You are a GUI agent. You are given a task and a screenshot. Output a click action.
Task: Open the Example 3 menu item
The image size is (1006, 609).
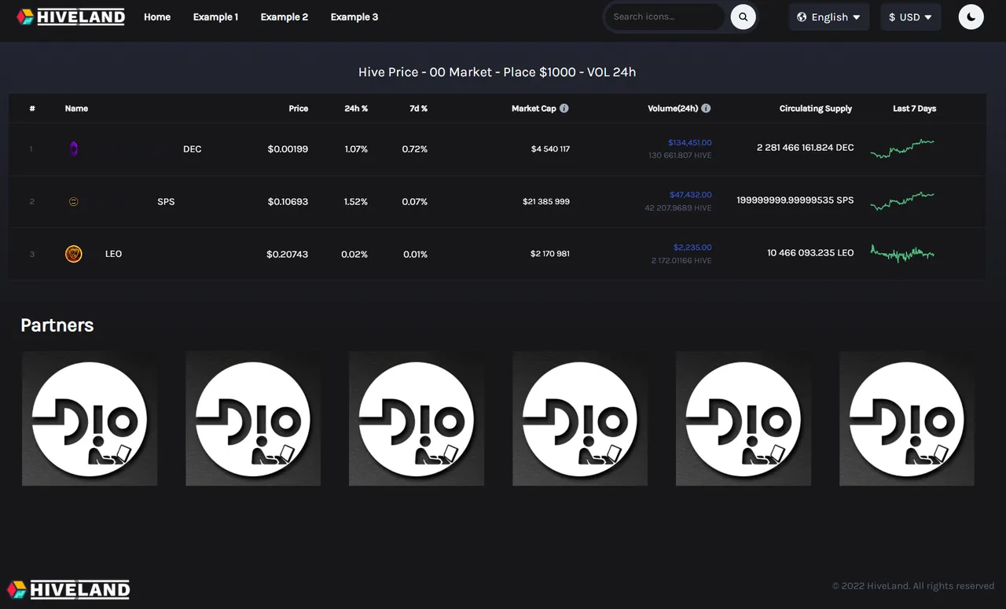tap(354, 17)
